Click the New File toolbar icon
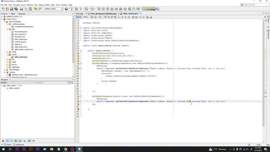The width and height of the screenshot is (270, 152). 3,9
